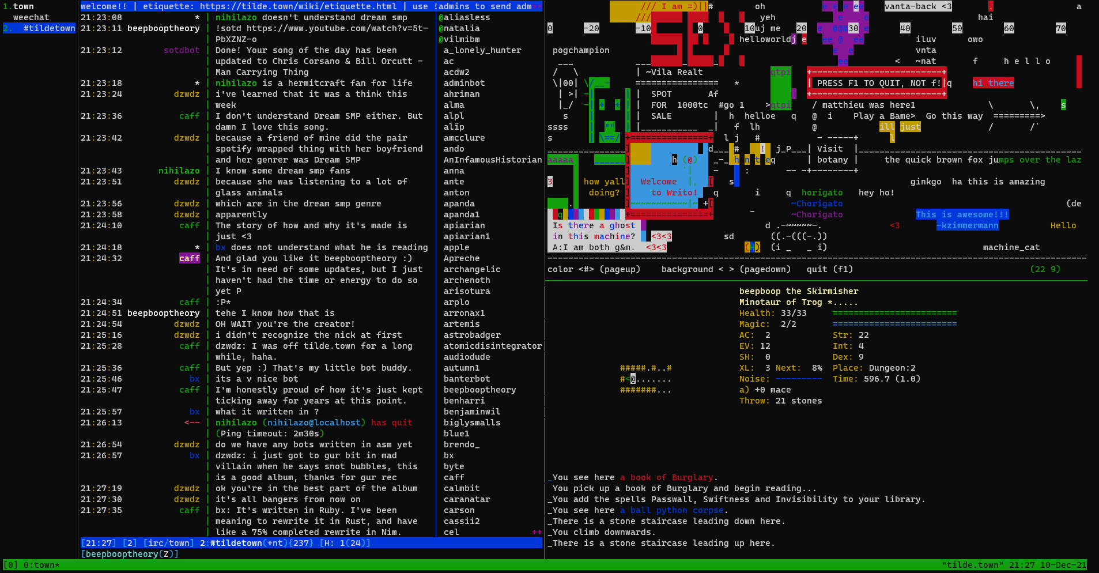This screenshot has width=1099, height=573.
Task: Click the >> title overflow indicator
Action: tap(537, 6)
